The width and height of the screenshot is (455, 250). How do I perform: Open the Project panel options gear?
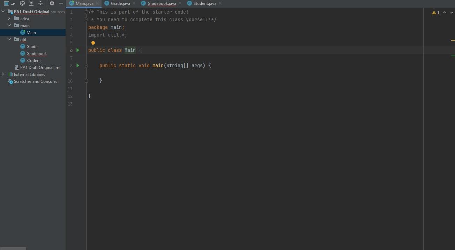pos(52,3)
